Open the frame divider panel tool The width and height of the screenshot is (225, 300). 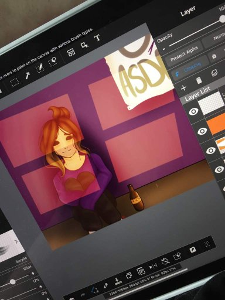click(x=71, y=53)
